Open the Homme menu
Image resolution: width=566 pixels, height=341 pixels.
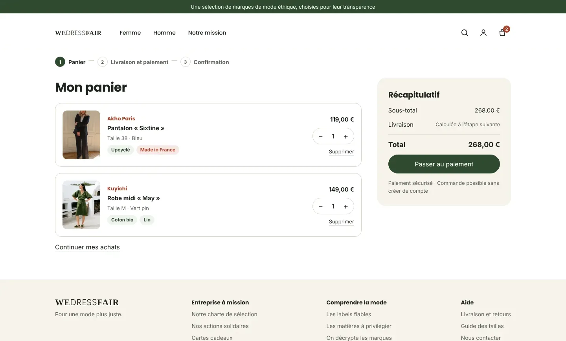[164, 33]
